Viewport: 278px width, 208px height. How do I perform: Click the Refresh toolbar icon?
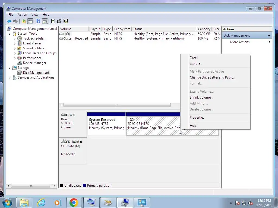pos(53,21)
